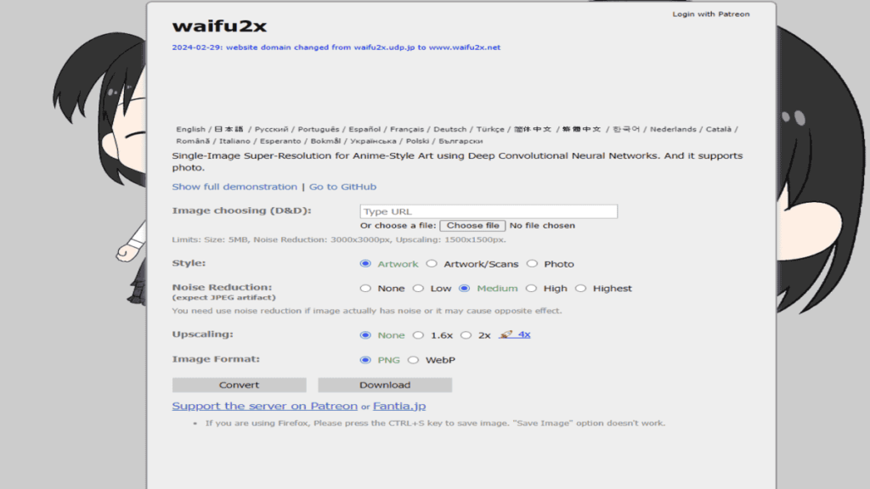Screen dimensions: 870x489
Task: Open the 4x upscaling link
Action: tap(515, 334)
